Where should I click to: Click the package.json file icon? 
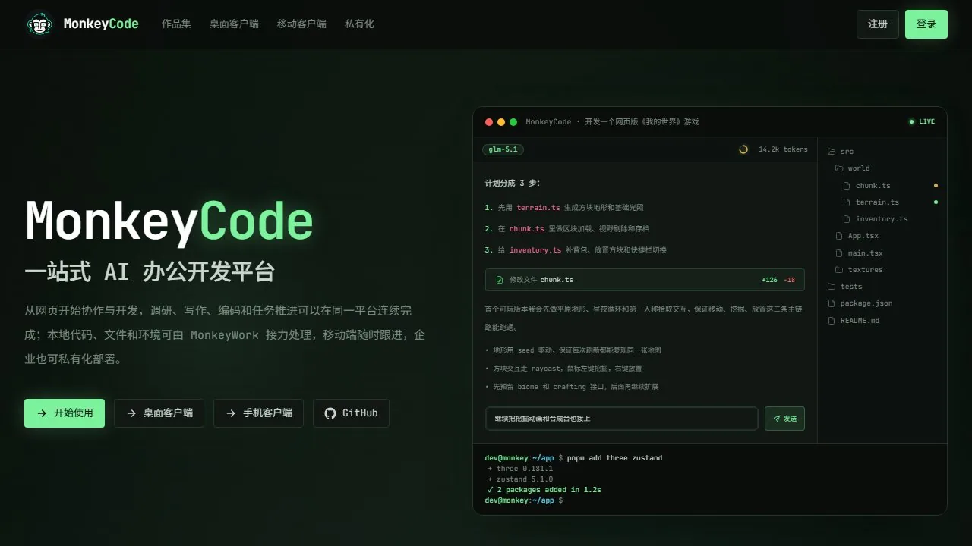832,303
